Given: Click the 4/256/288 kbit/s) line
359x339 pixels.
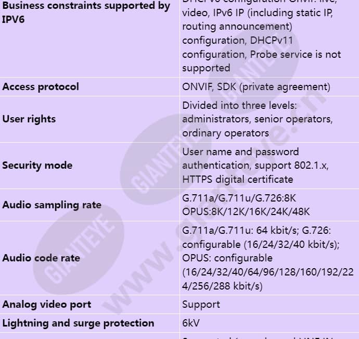Looking at the screenshot, I should coord(222,286).
